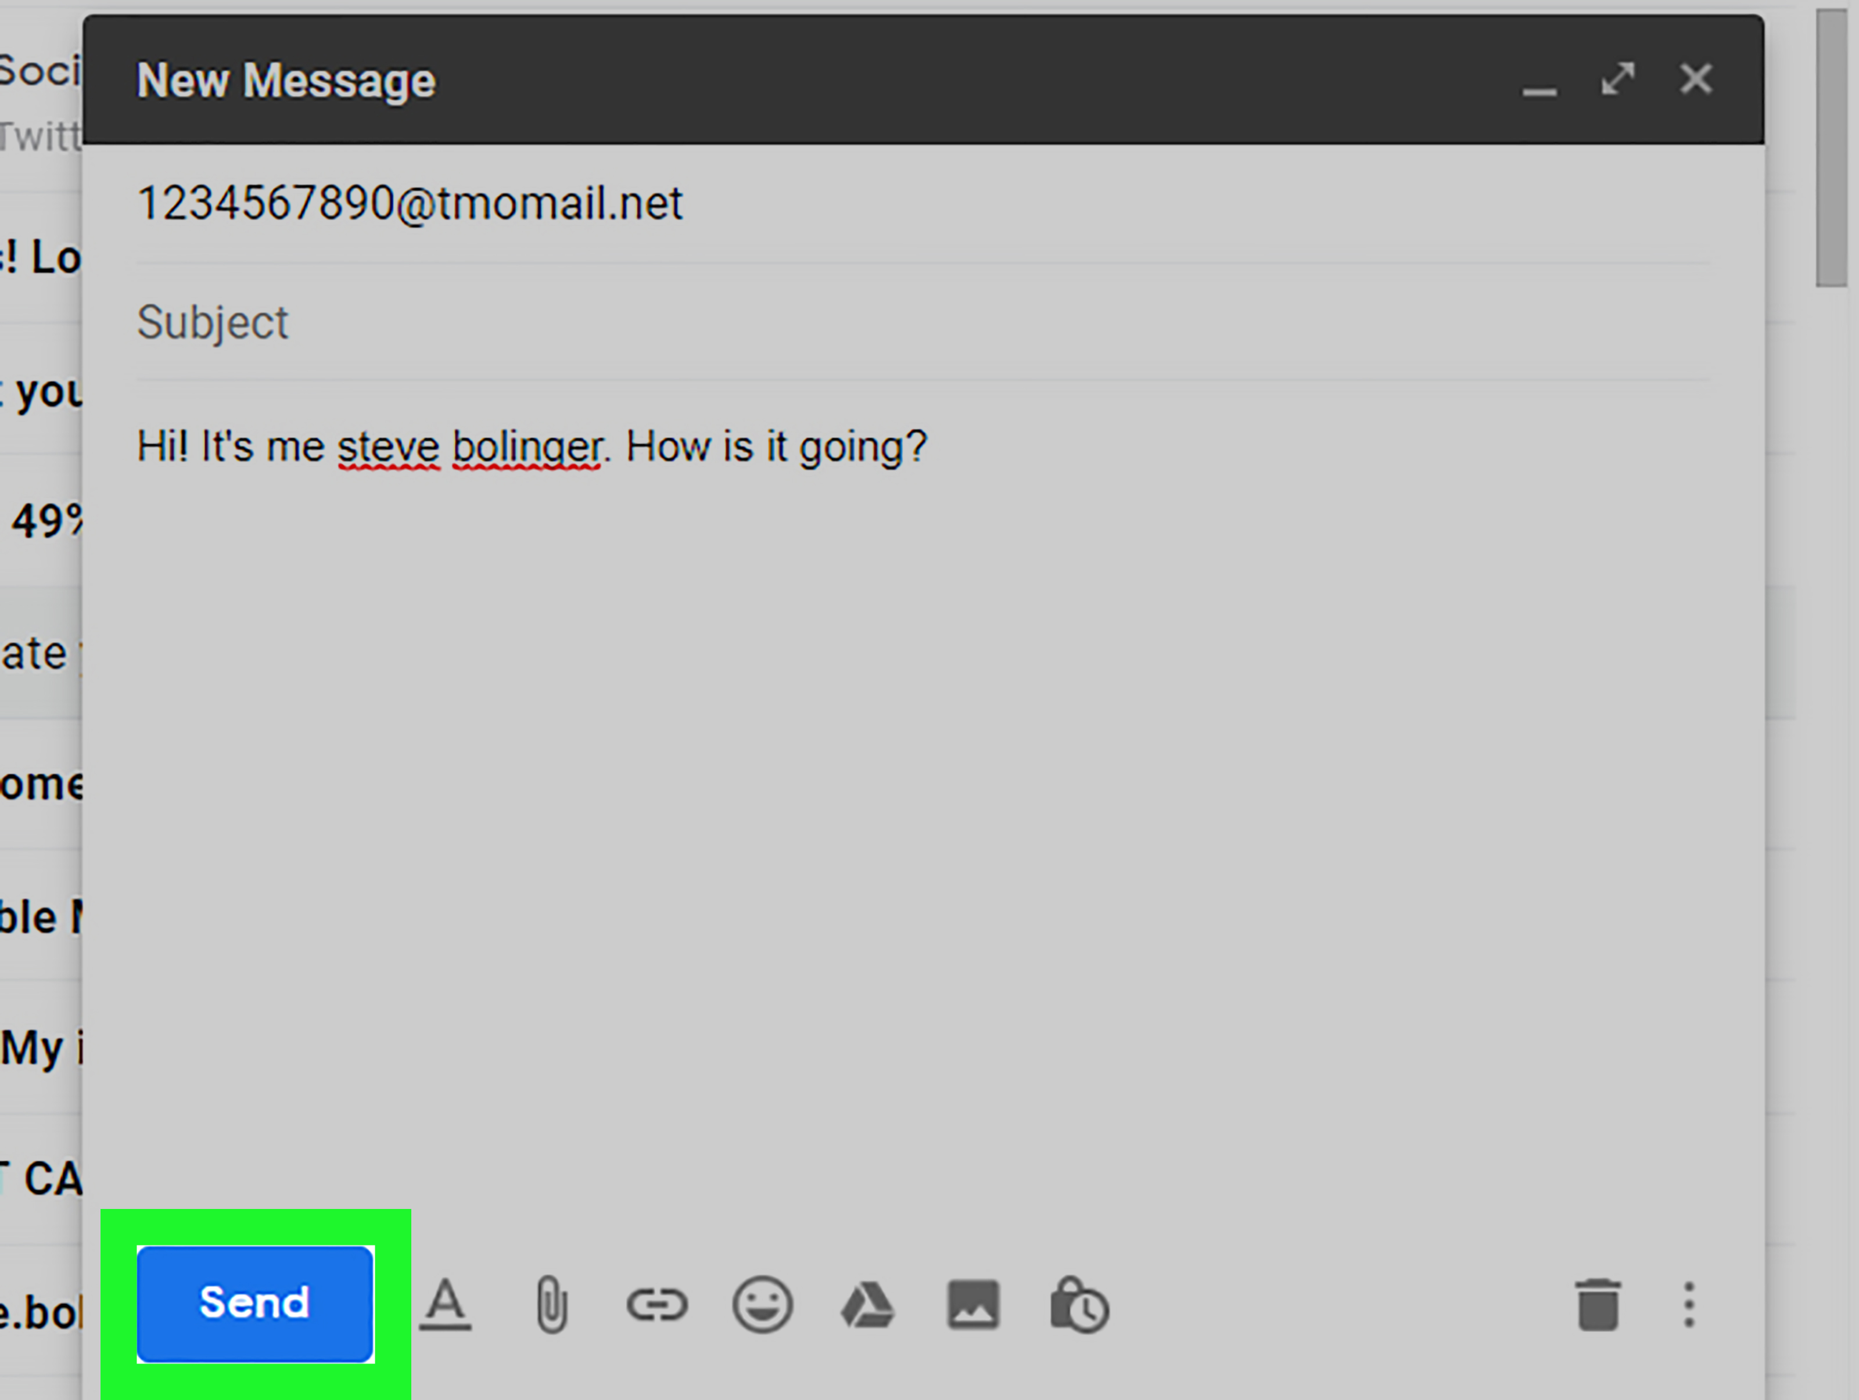Open the emoji picker smiley icon
Viewport: 1859px width, 1400px height.
point(762,1304)
